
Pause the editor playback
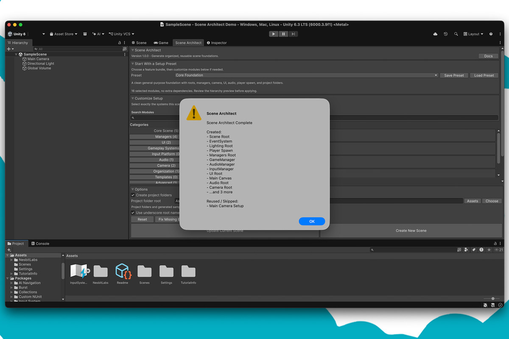283,34
